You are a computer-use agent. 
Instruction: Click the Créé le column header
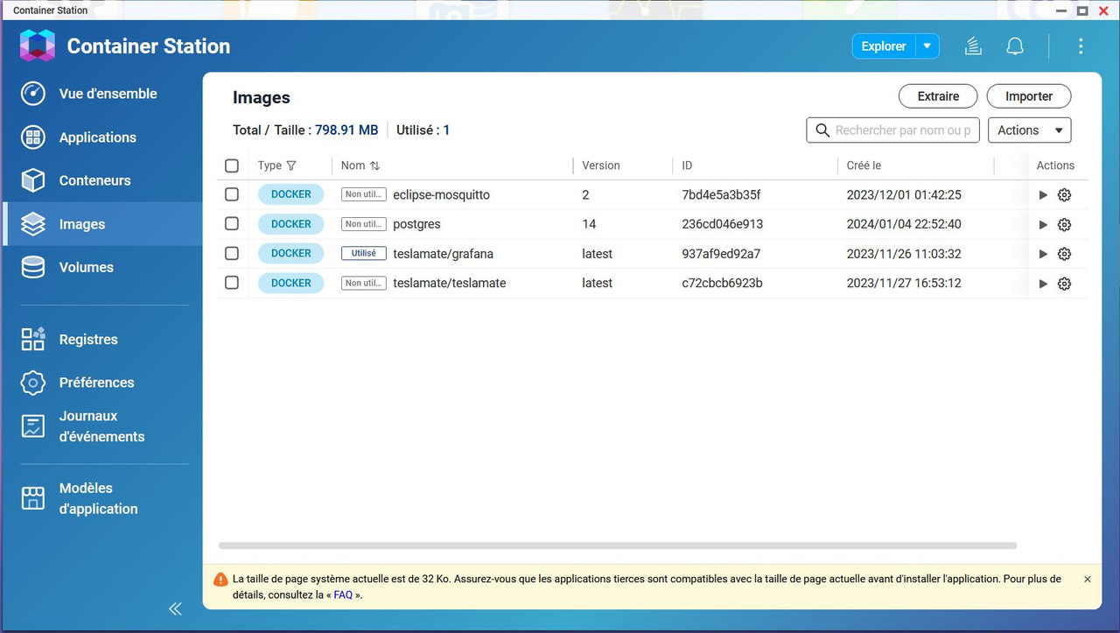(x=864, y=165)
